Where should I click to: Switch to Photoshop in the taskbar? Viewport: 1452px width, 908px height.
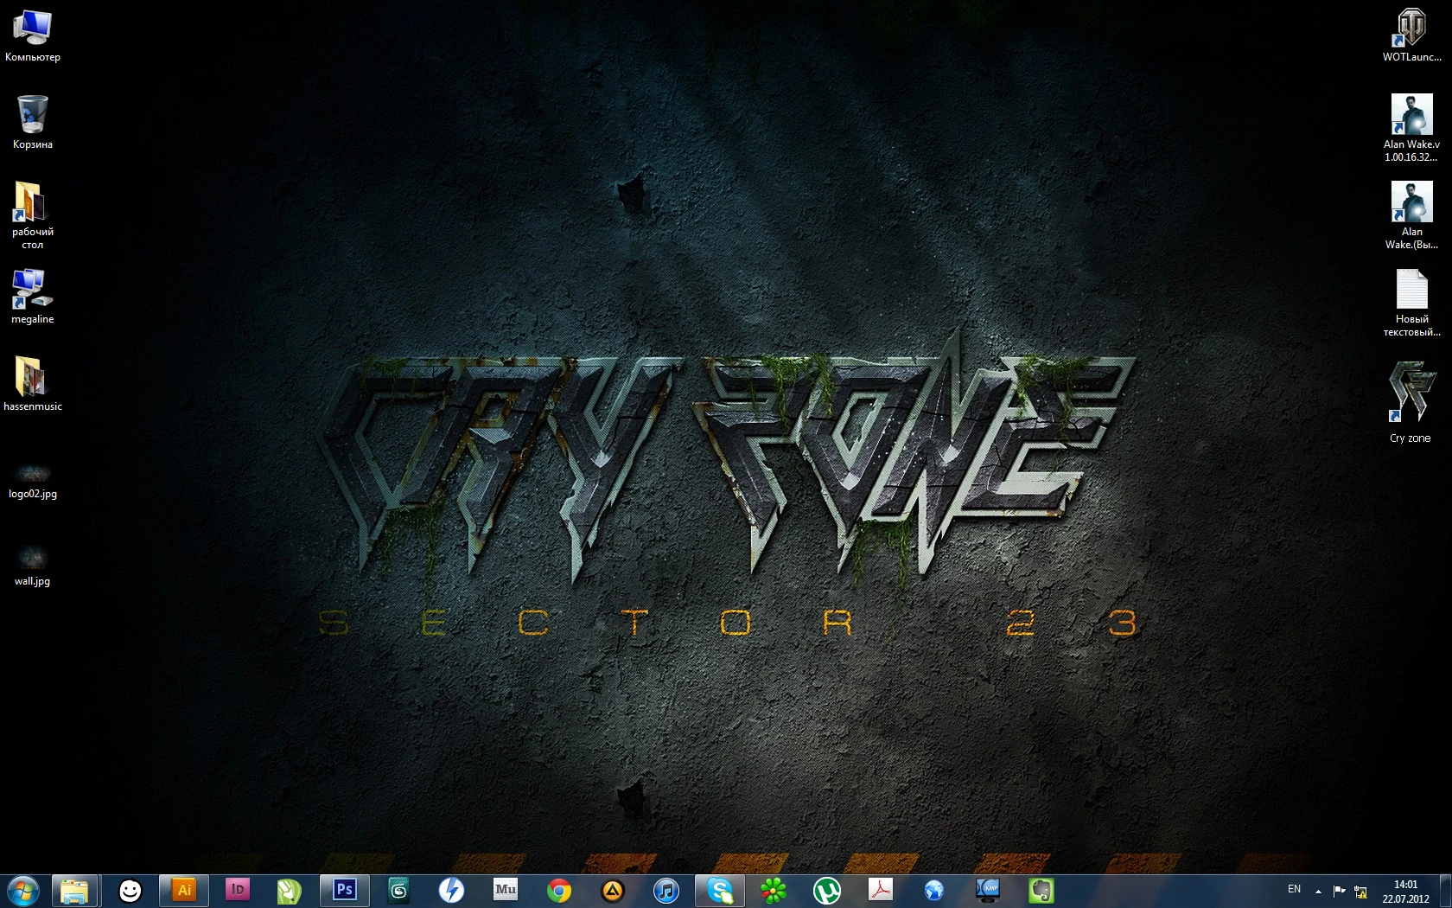pyautogui.click(x=344, y=890)
